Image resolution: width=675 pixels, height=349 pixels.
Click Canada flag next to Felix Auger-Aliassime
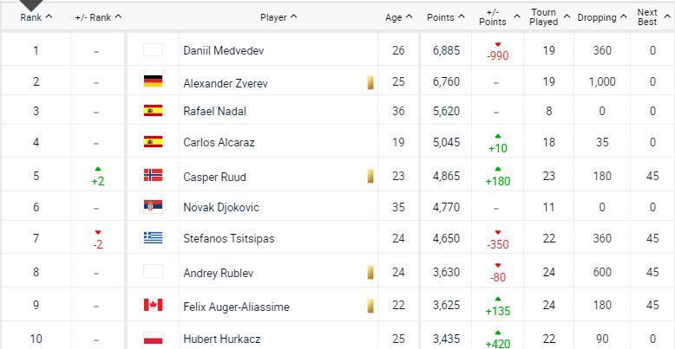[x=153, y=305]
